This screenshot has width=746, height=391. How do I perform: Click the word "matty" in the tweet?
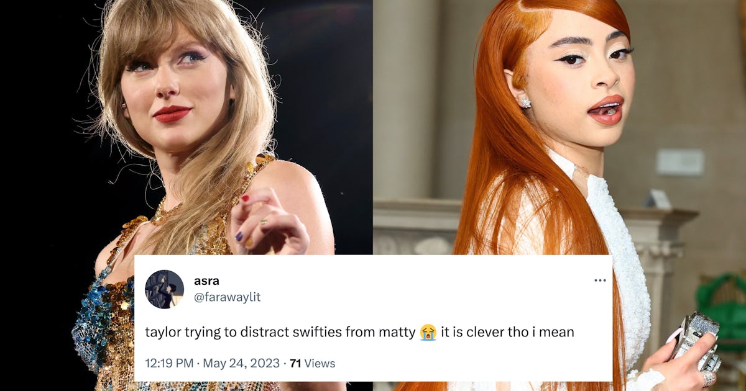pyautogui.click(x=397, y=332)
